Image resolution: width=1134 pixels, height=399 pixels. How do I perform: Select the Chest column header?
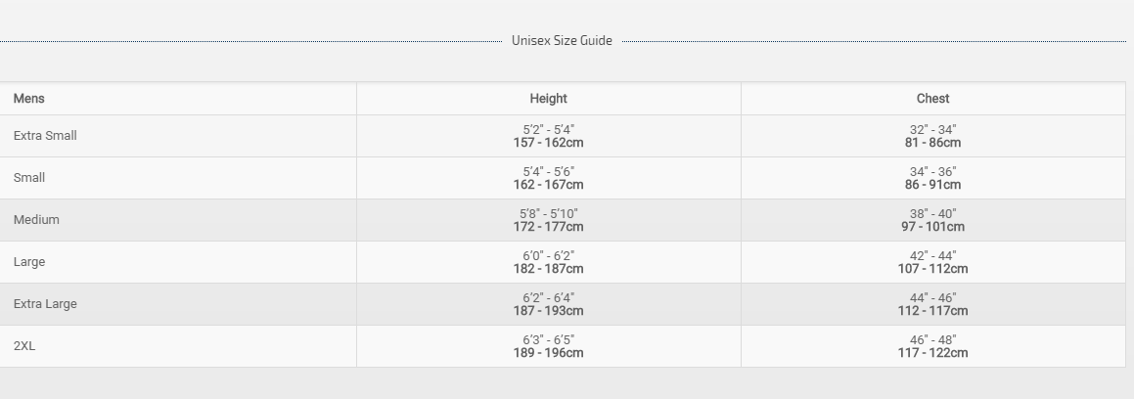point(932,99)
